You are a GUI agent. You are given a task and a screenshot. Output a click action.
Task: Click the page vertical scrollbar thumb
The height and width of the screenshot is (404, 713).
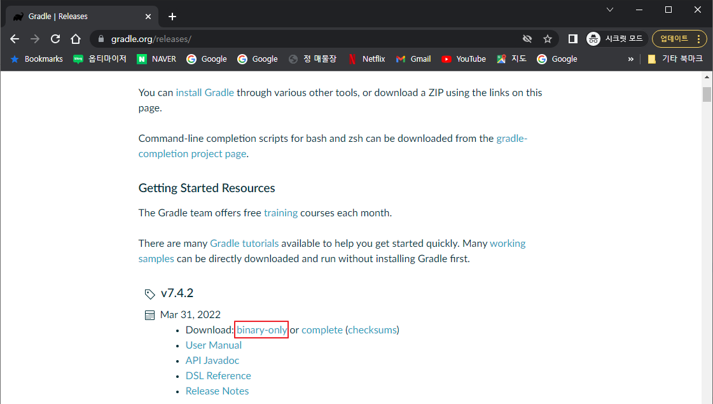(707, 94)
